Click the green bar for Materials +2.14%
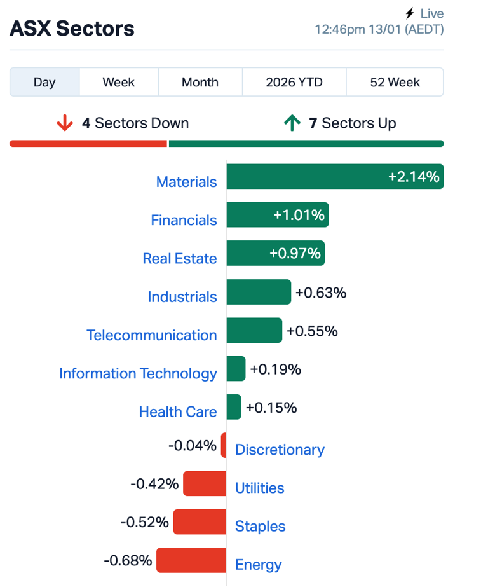This screenshot has height=587, width=488. pos(335,176)
